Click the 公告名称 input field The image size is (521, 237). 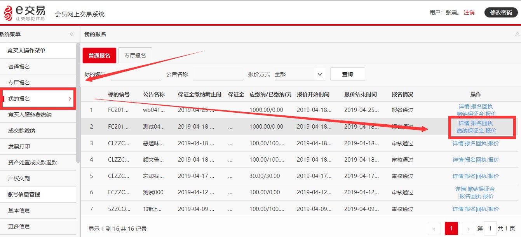[218, 74]
